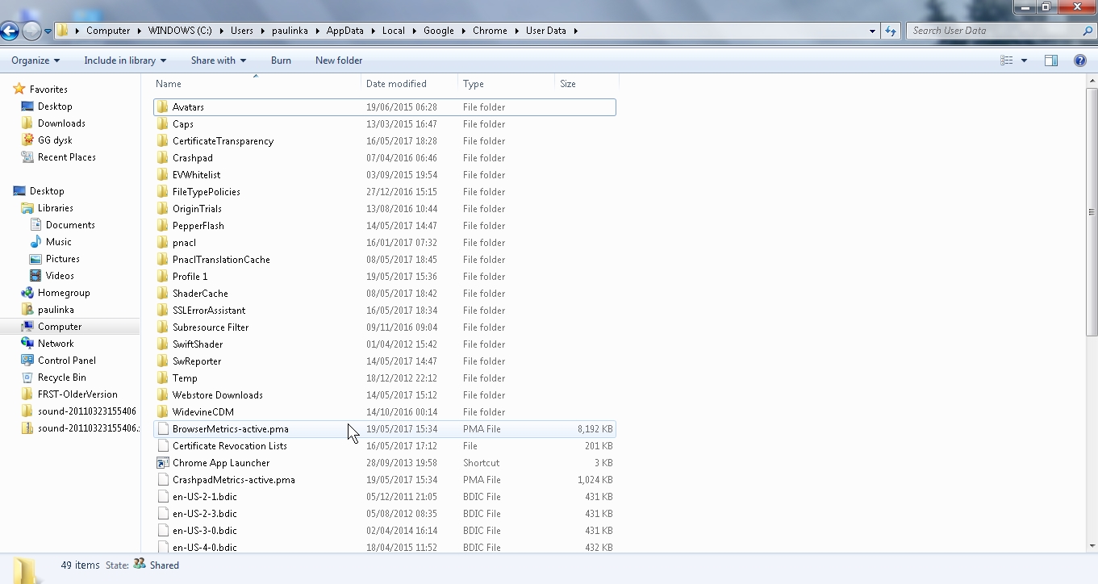Viewport: 1098px width, 584px height.
Task: Select the GG dysk icon
Action: click(x=27, y=140)
